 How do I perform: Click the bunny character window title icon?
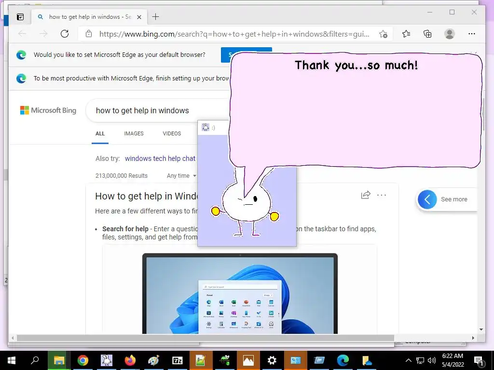pos(206,127)
